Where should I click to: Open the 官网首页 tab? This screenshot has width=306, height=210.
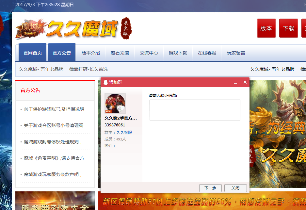33,52
